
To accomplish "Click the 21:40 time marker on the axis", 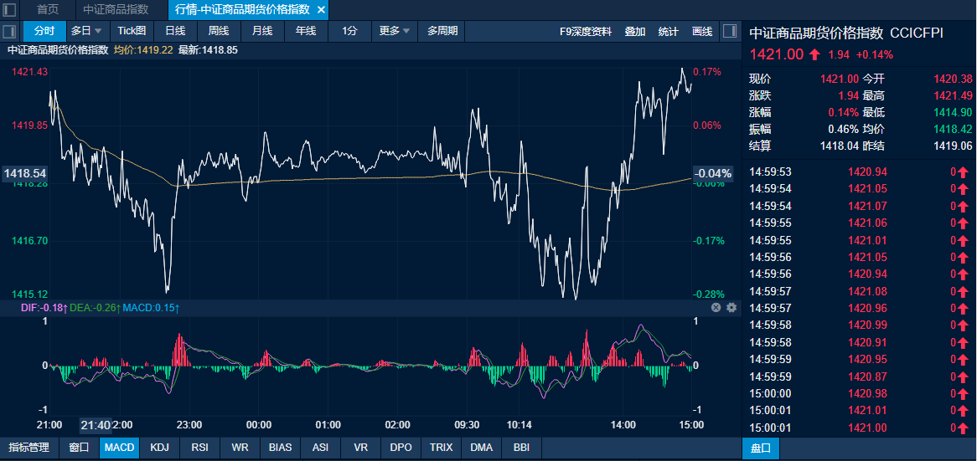I will tap(96, 425).
